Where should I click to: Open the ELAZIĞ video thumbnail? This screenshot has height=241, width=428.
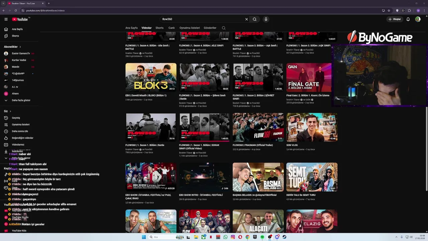pyautogui.click(x=312, y=221)
